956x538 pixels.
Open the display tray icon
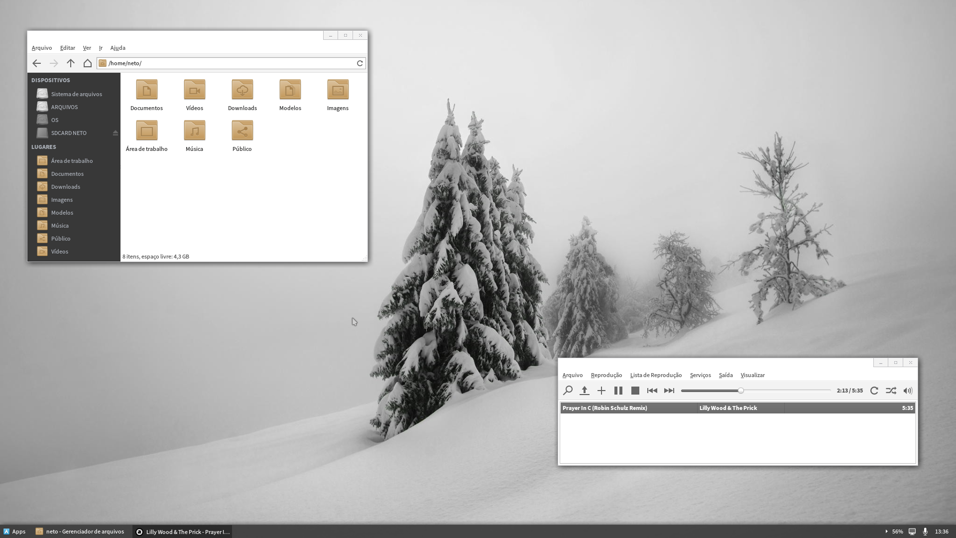click(912, 532)
